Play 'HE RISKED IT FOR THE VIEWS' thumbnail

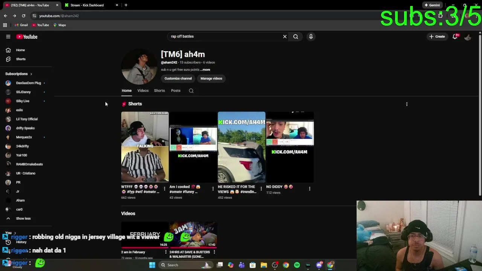click(241, 147)
